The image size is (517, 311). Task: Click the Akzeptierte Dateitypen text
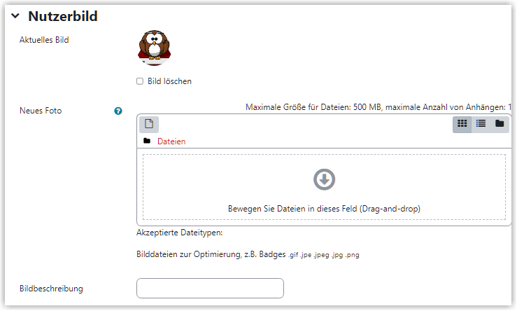(179, 233)
